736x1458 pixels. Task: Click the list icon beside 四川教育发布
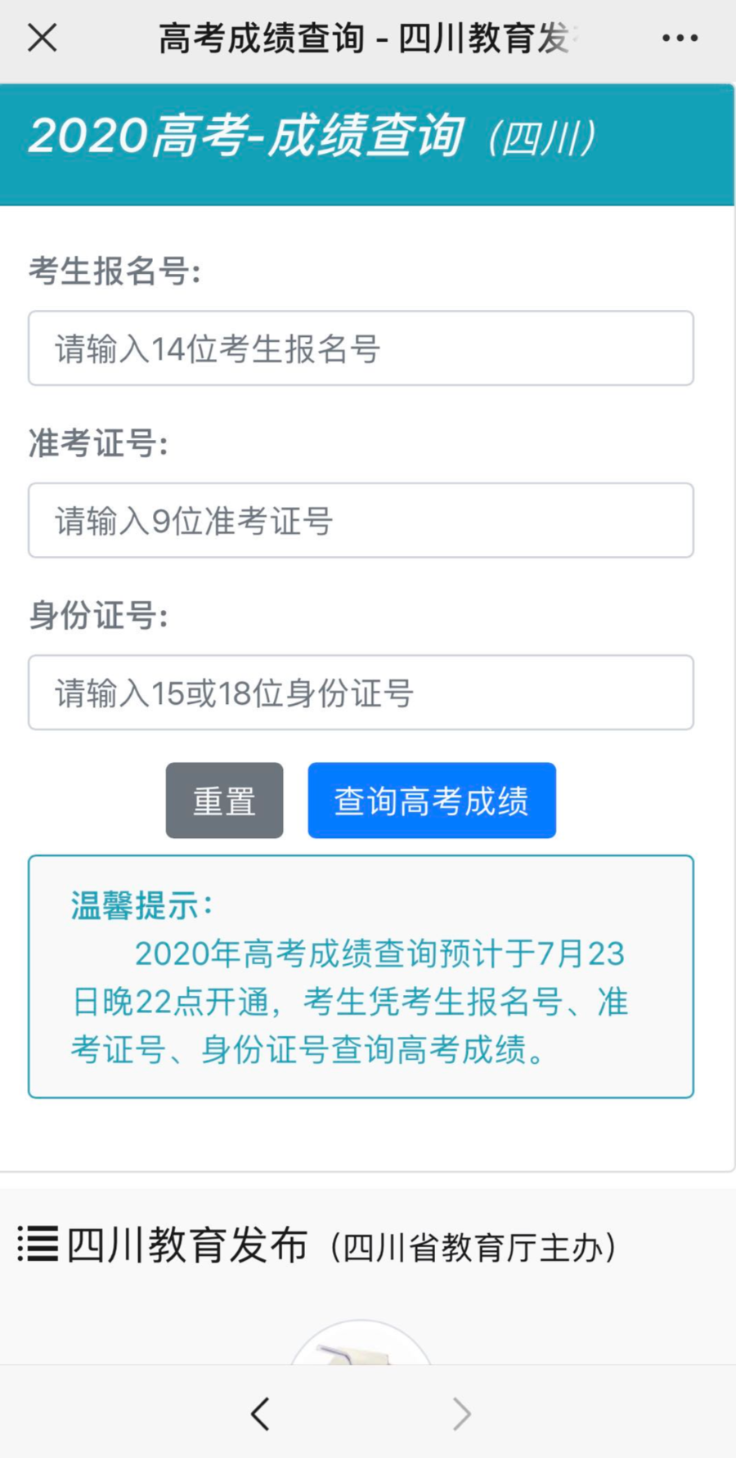click(38, 1245)
